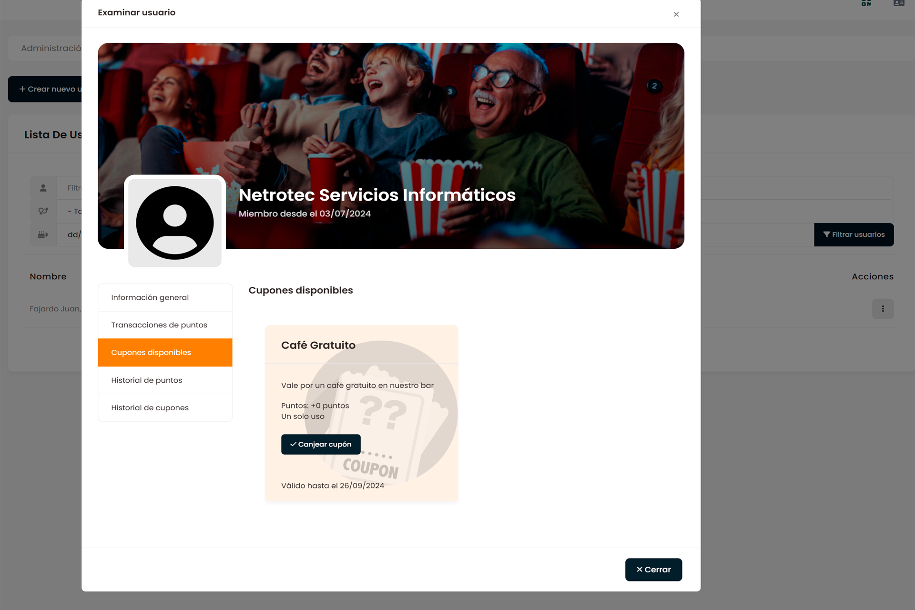Open Transacciones de puntos section

pyautogui.click(x=165, y=325)
